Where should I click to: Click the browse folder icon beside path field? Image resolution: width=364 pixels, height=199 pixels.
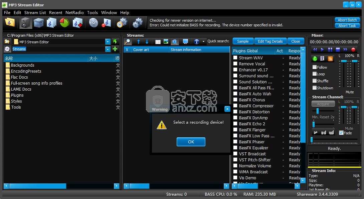pos(7,42)
